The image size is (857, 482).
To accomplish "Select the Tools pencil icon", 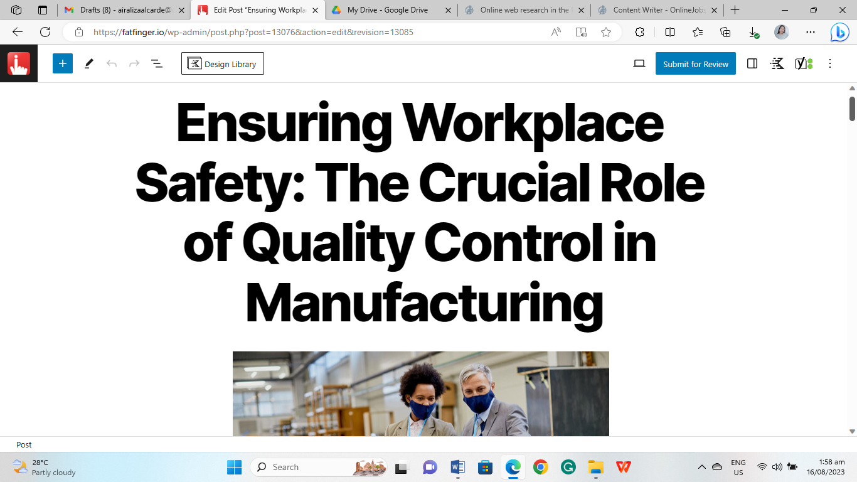I will [88, 63].
